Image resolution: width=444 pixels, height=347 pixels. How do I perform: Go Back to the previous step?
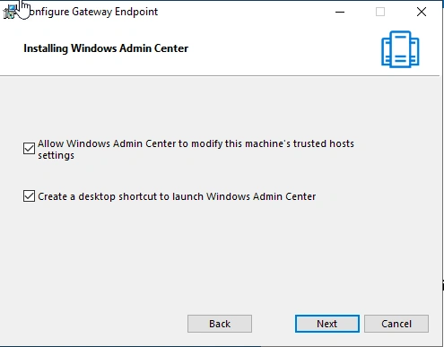pos(220,324)
